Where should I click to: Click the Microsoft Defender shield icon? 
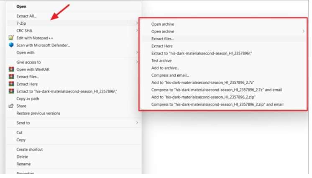point(11,45)
